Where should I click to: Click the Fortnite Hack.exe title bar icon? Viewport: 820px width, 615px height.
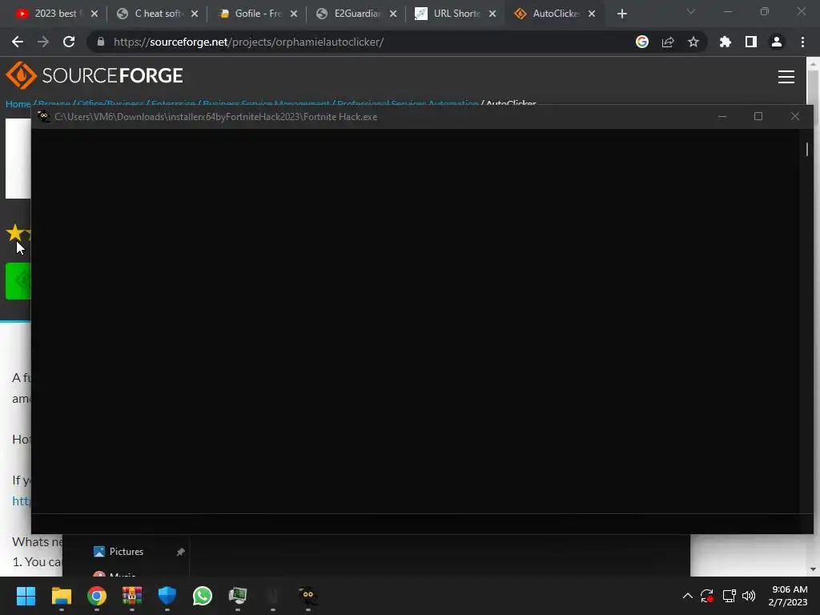44,117
